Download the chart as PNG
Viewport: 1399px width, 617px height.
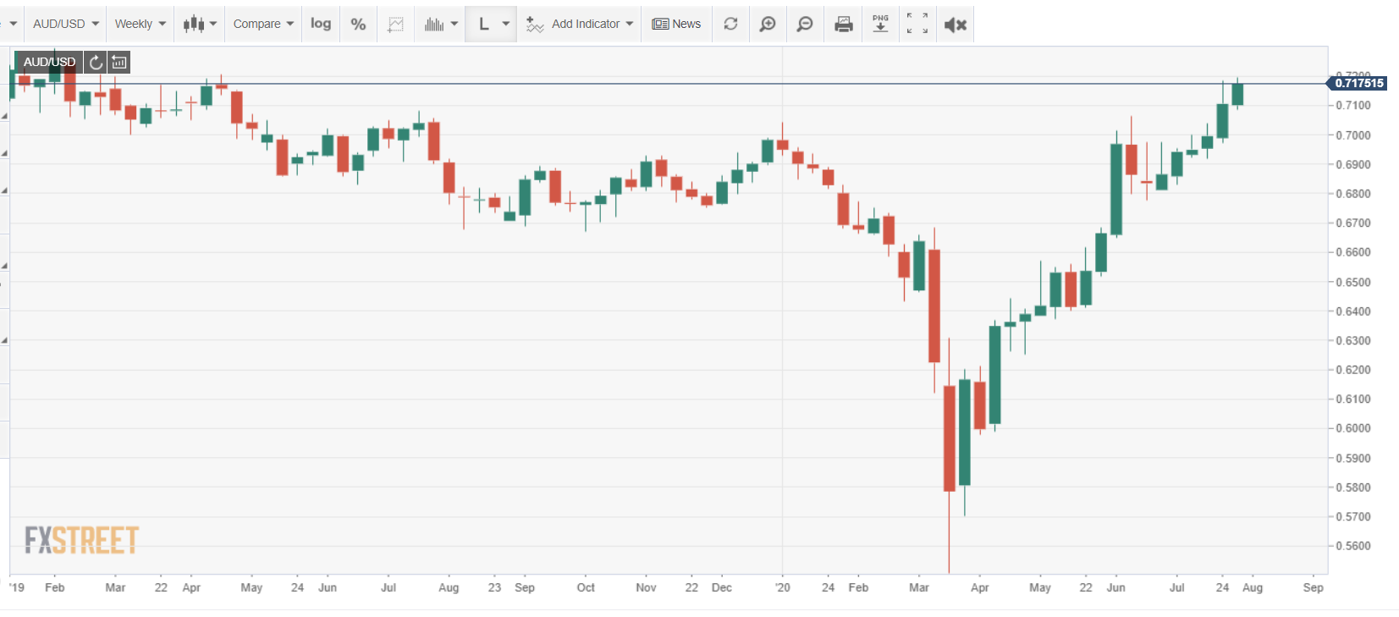[x=880, y=24]
